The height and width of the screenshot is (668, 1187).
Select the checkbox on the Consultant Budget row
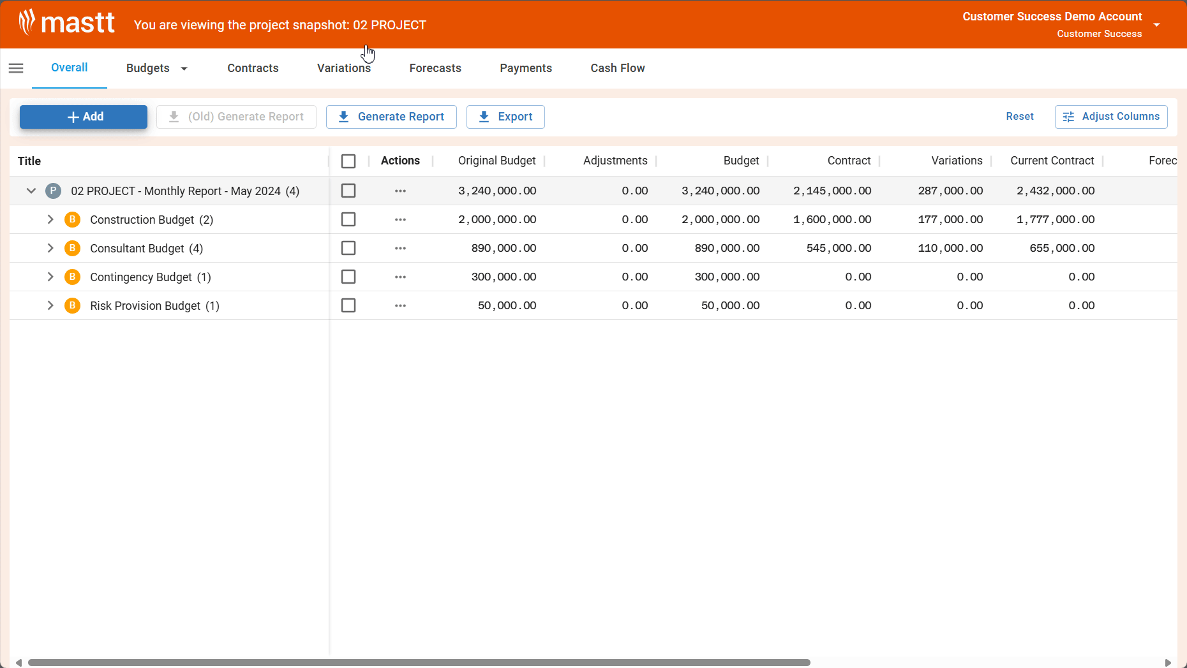(348, 248)
